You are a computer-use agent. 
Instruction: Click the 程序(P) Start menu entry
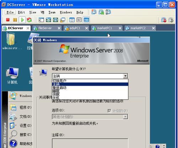[21, 107]
